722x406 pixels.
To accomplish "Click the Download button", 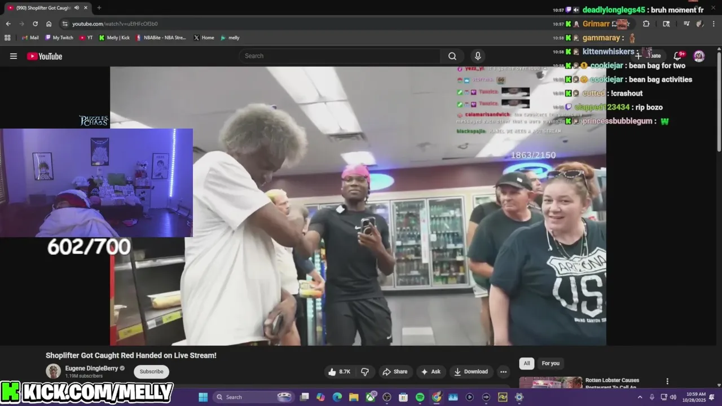I will point(470,372).
